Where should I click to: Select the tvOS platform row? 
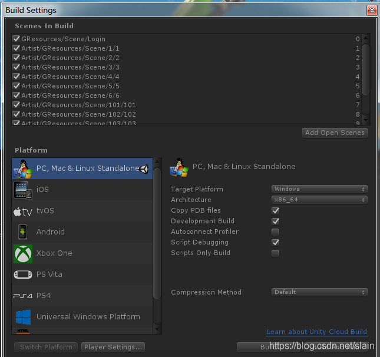pyautogui.click(x=82, y=211)
